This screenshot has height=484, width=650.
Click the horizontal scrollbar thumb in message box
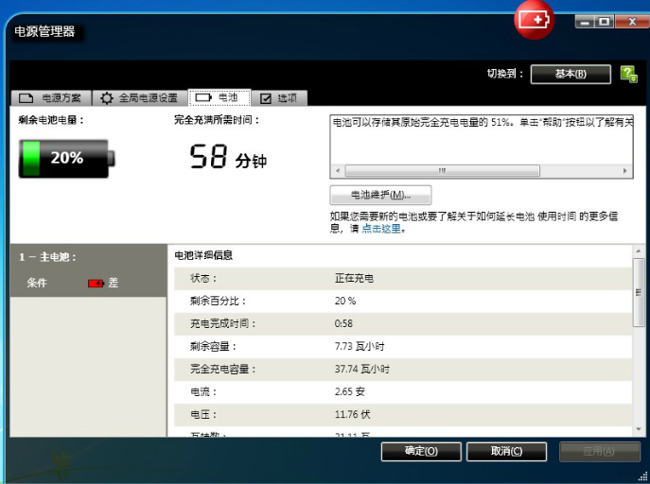coord(442,171)
